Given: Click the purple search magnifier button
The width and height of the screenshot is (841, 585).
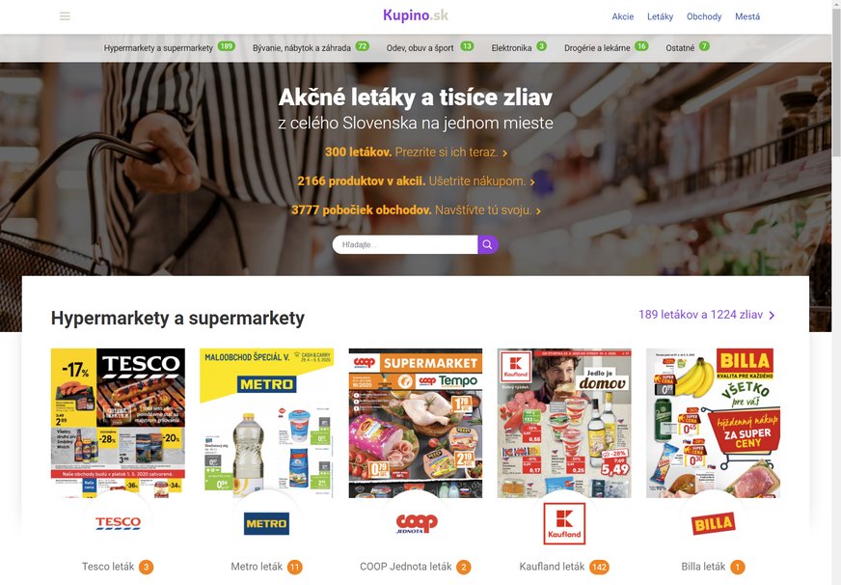Looking at the screenshot, I should click(x=488, y=245).
